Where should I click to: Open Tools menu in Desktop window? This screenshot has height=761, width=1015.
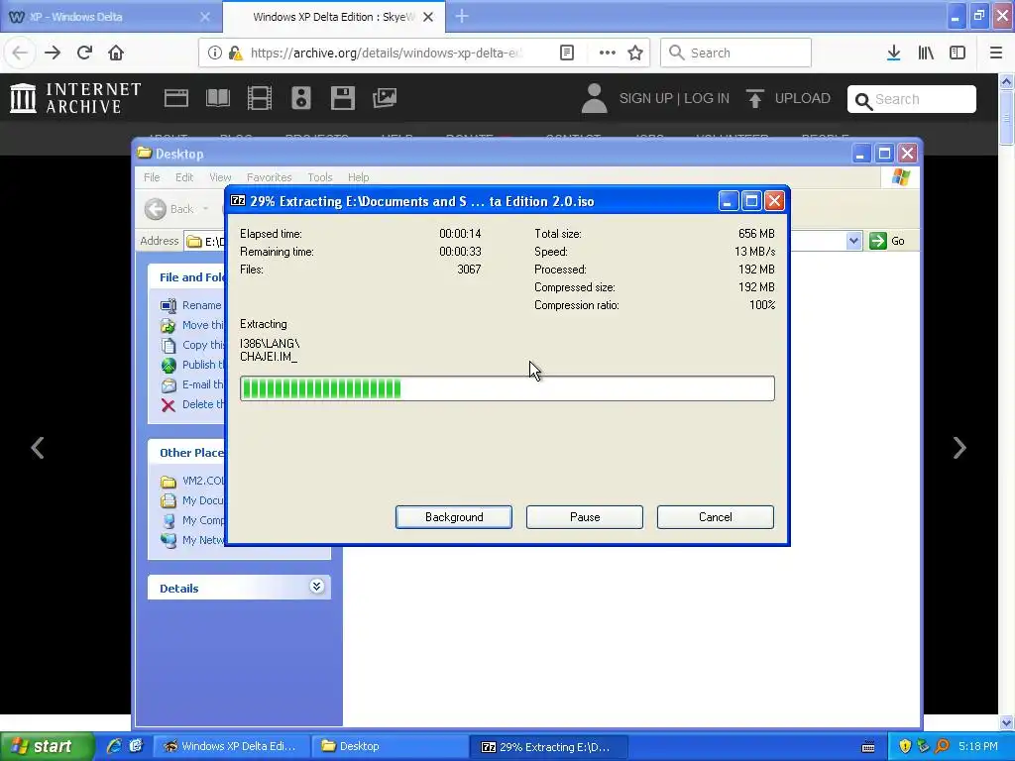320,177
